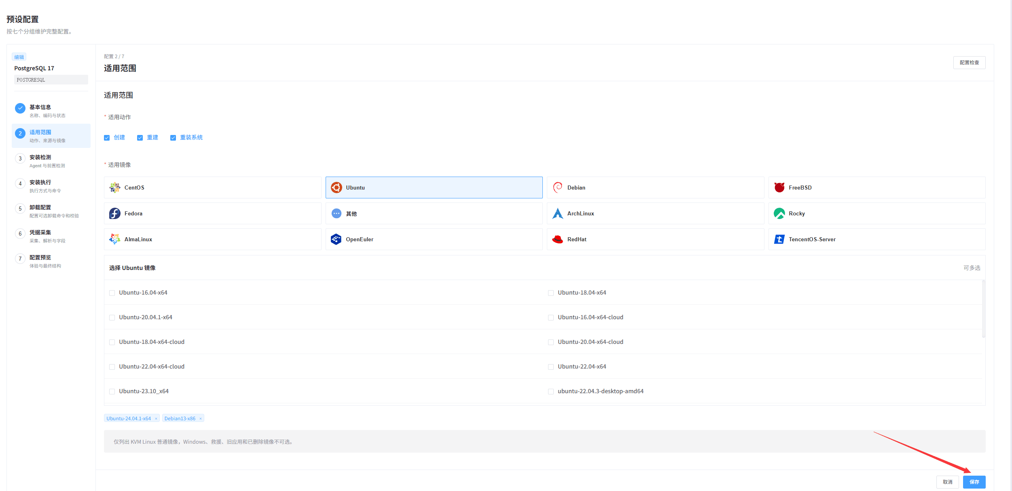Click the 保存 save button
This screenshot has width=1012, height=491.
974,482
